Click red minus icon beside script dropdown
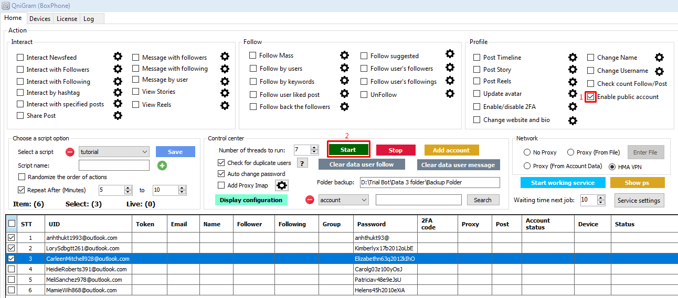 [x=70, y=152]
